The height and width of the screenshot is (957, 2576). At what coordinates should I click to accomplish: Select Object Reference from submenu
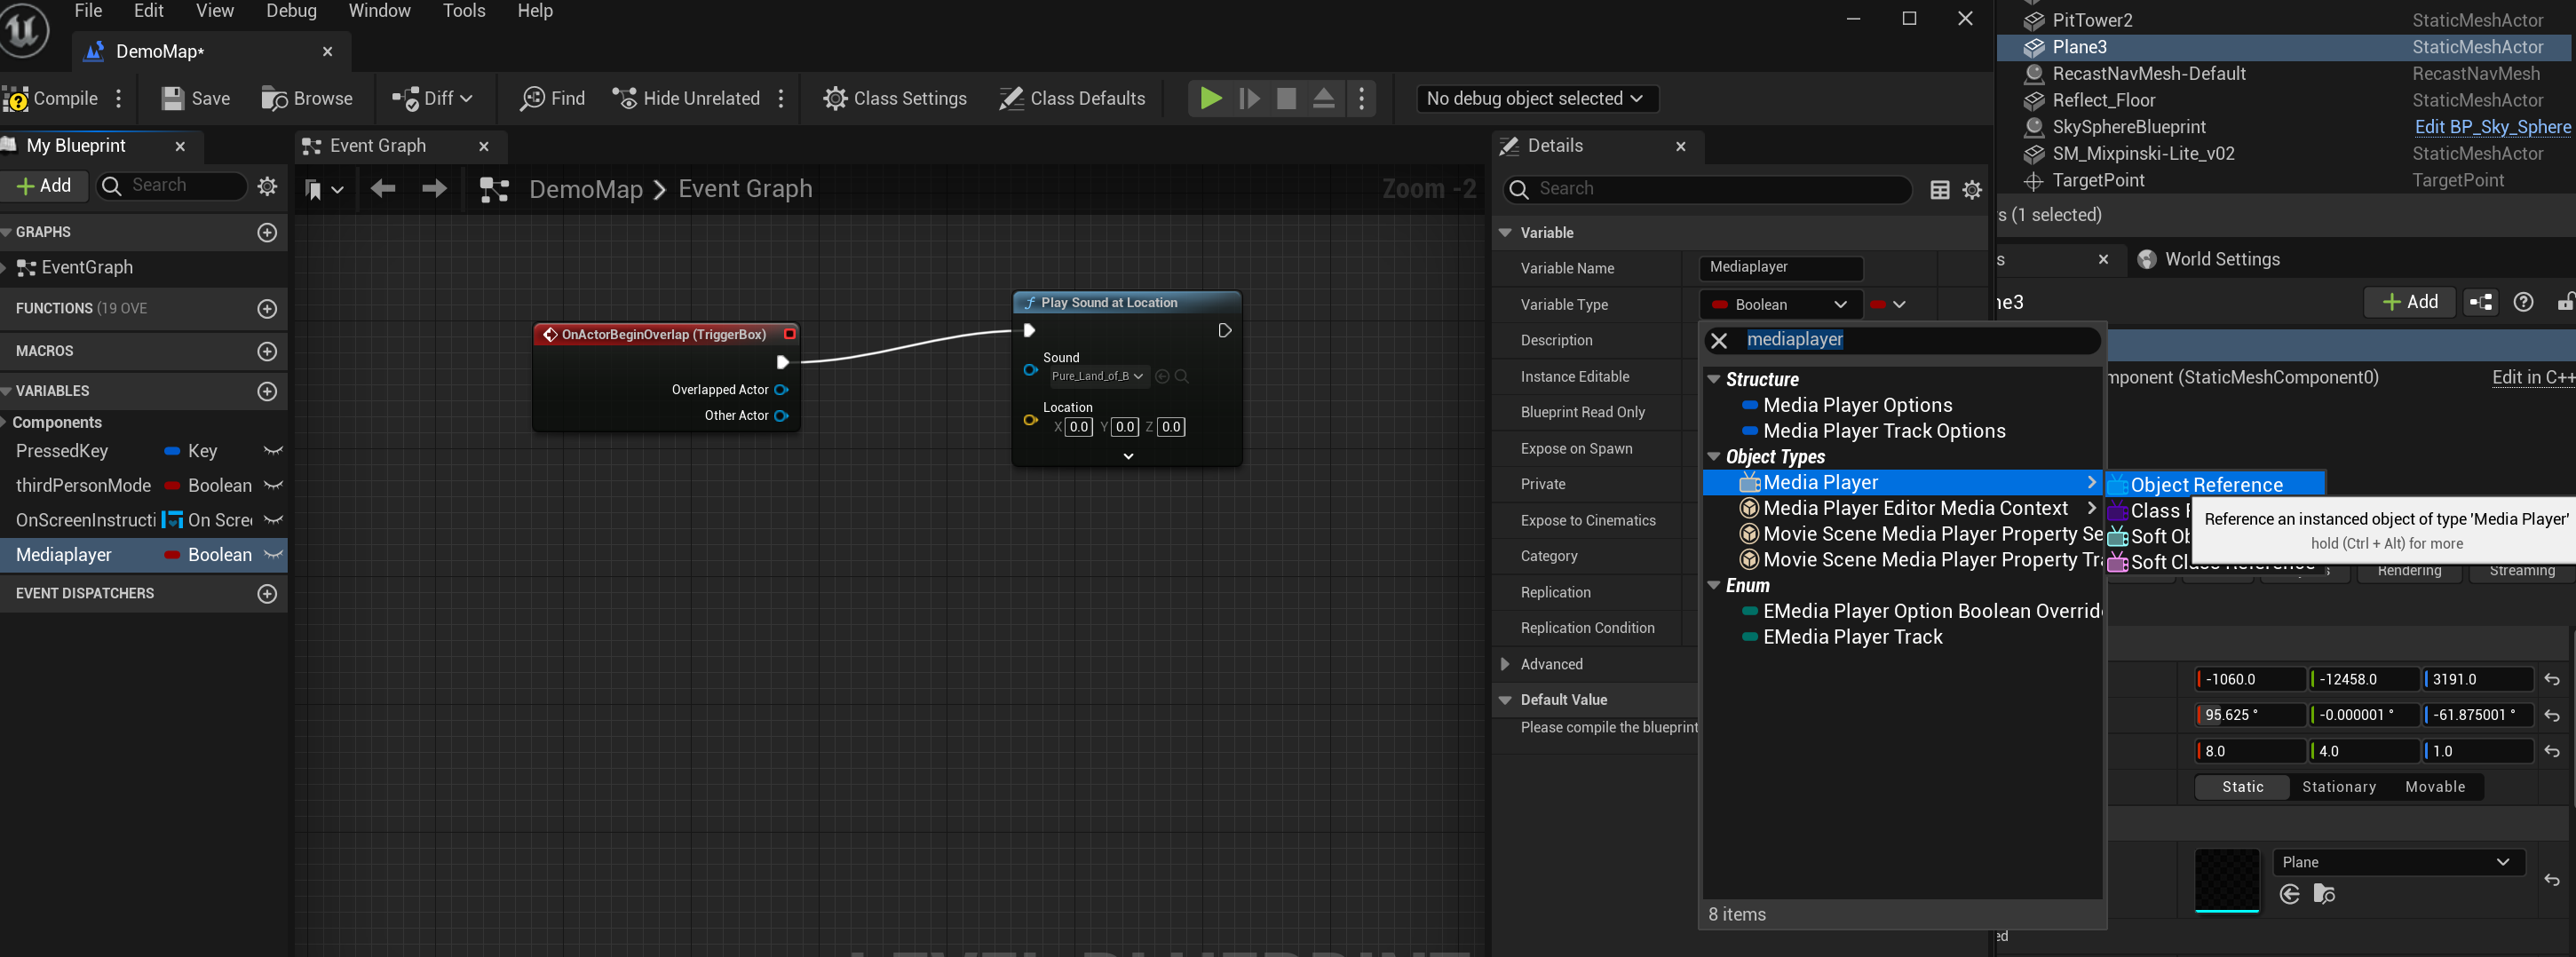click(x=2206, y=485)
